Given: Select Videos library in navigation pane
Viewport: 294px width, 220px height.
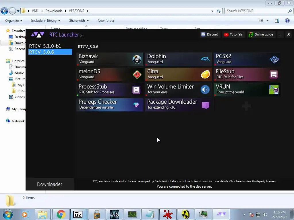Looking at the screenshot, I should 20,97.
